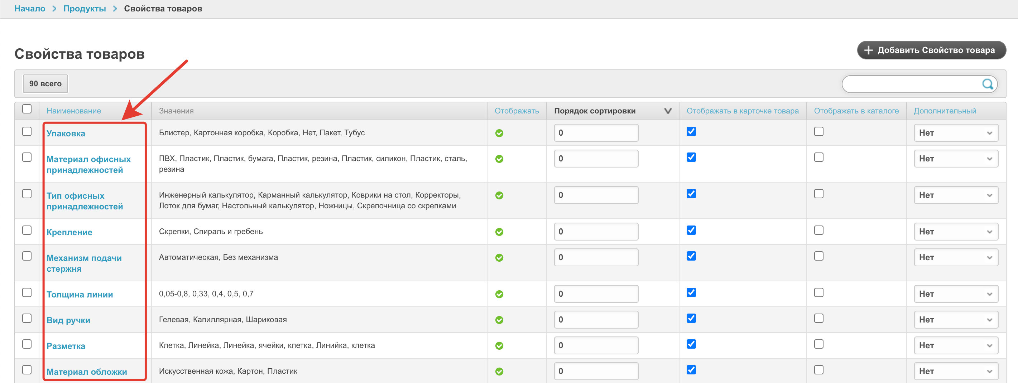Image resolution: width=1018 pixels, height=383 pixels.
Task: Enable catalog display for Крепление
Action: point(818,230)
